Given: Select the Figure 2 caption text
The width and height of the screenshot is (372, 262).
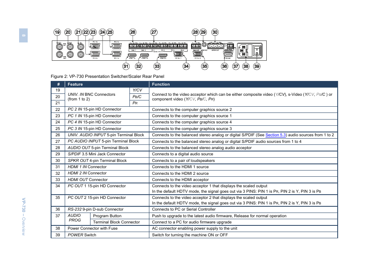Looking at the screenshot, I should [x=108, y=76].
